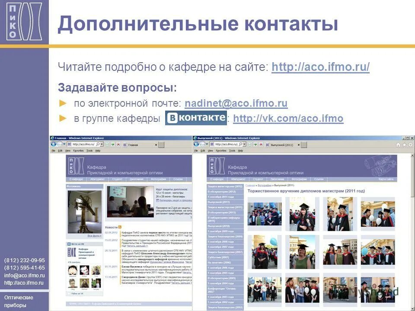Click the ВКонтакте logo badge
The width and height of the screenshot is (415, 311).
click(196, 118)
